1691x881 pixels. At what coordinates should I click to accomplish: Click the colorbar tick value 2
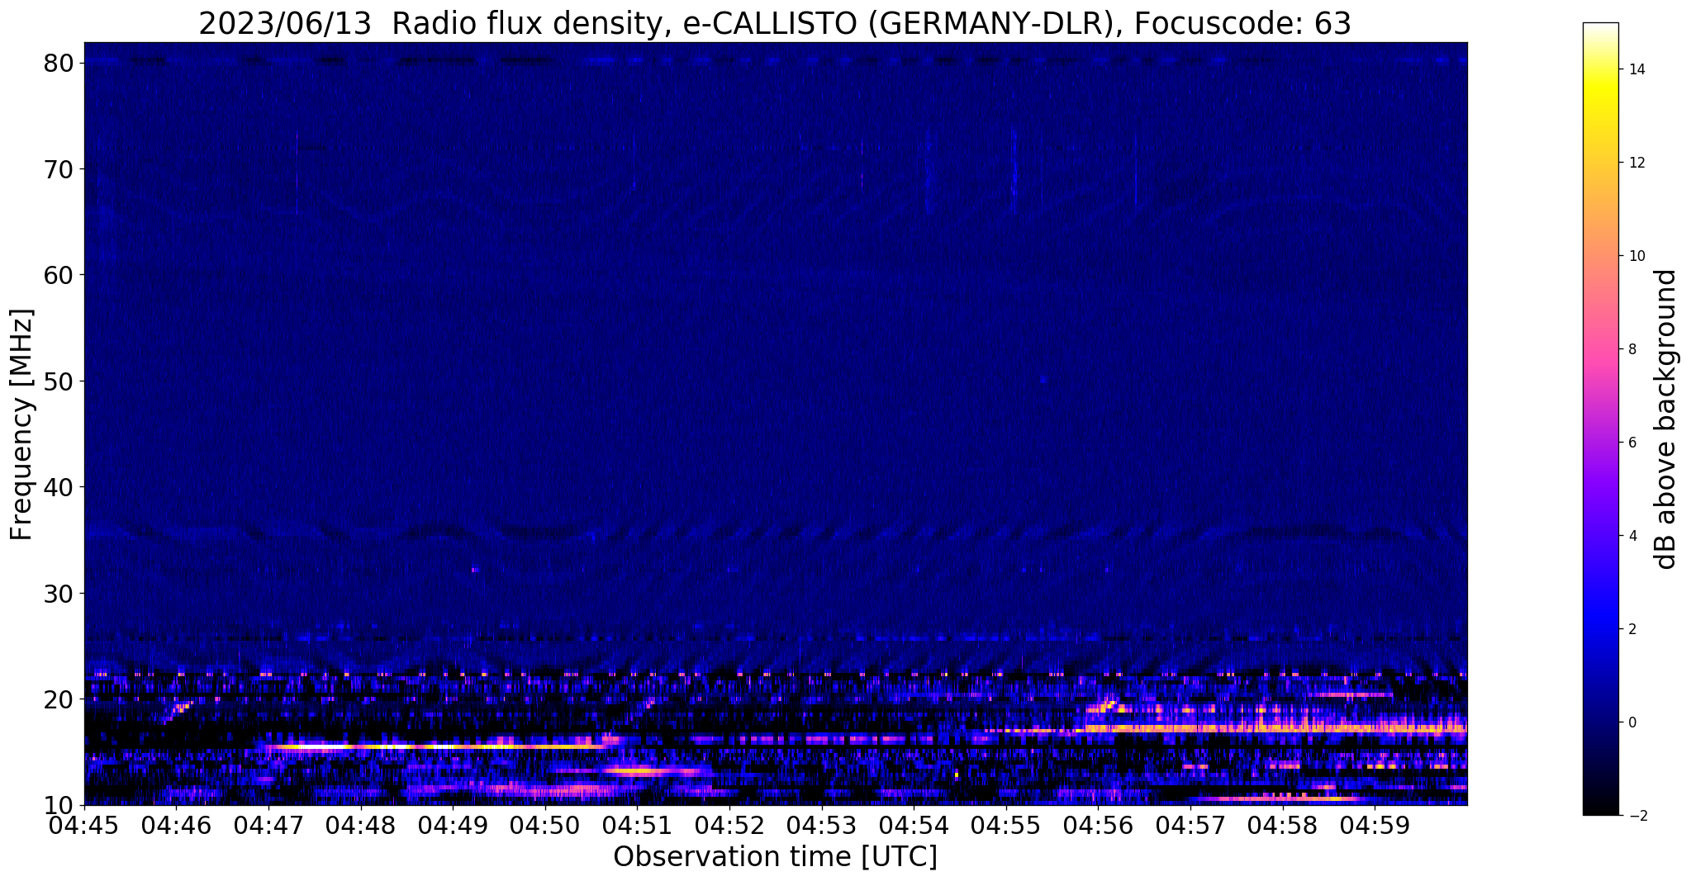coord(1632,629)
